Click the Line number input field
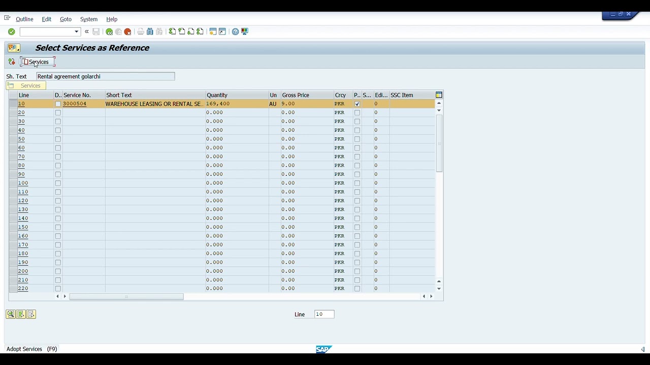 324,314
